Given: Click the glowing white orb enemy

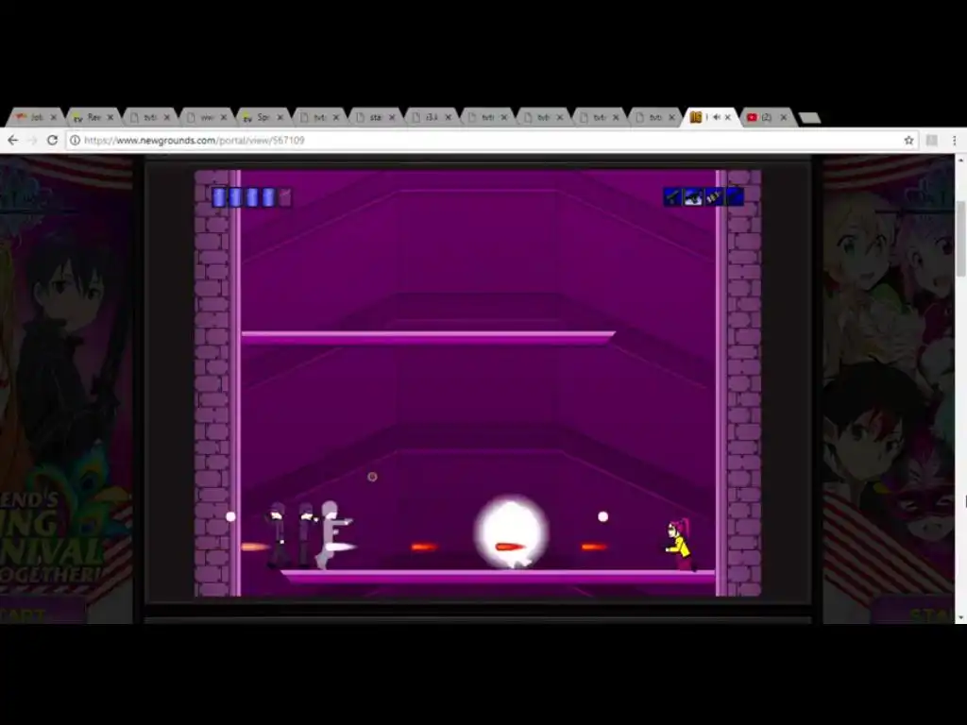Looking at the screenshot, I should pyautogui.click(x=511, y=531).
